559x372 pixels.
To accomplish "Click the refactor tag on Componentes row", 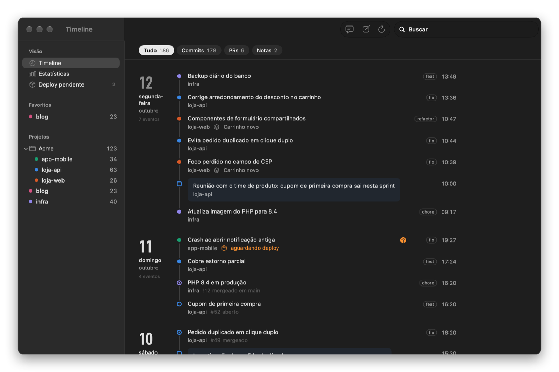I will pos(426,119).
